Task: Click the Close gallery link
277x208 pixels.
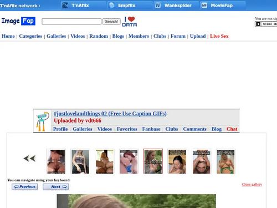Action: (252, 184)
